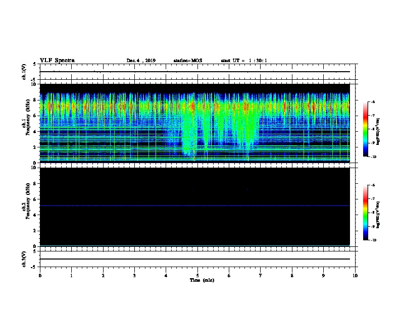Click the ch.1 spectrogram color bar
Screen dimensions: 400x309
click(366, 129)
